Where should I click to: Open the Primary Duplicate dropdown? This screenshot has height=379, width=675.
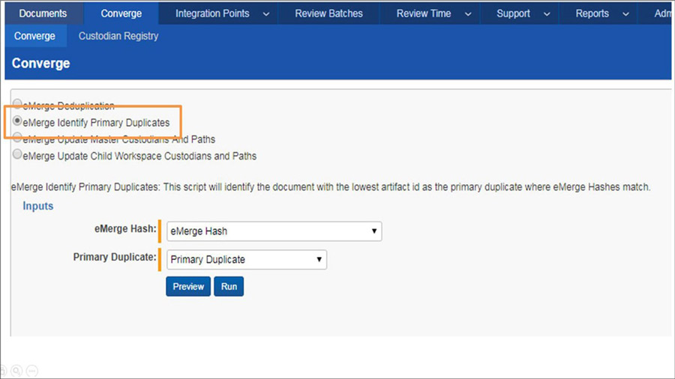(246, 260)
